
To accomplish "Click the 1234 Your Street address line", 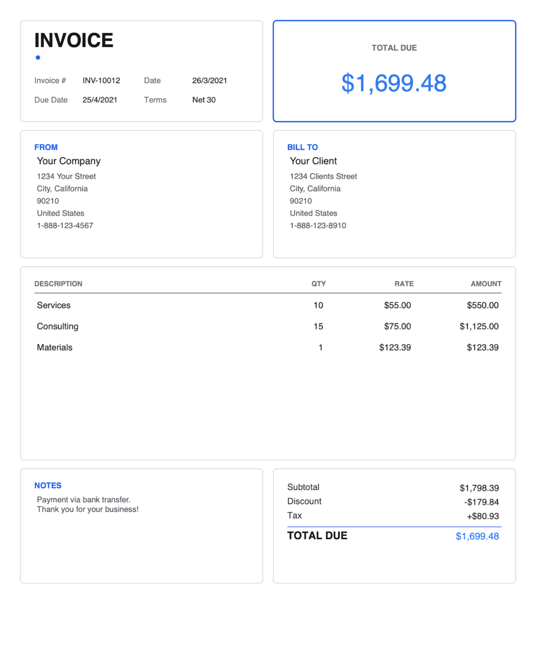I will [66, 176].
